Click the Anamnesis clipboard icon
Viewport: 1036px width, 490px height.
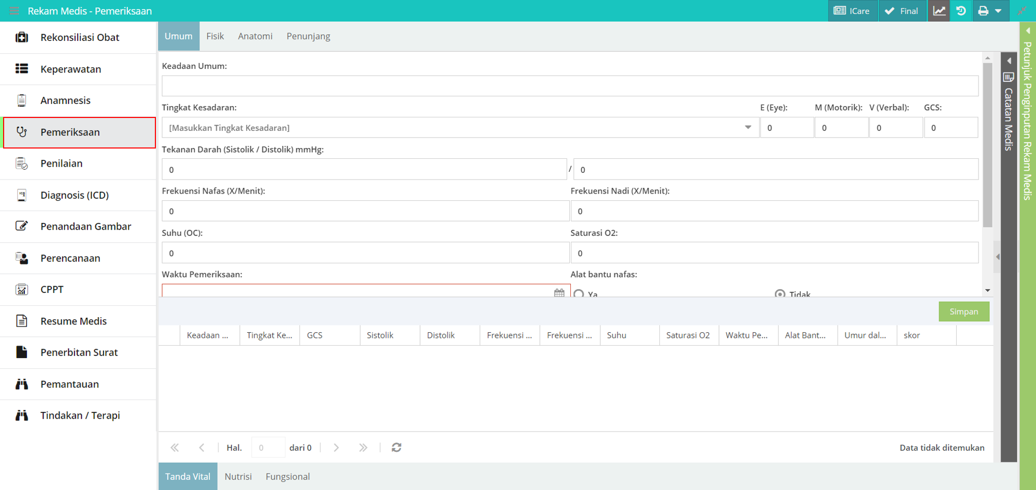(22, 100)
